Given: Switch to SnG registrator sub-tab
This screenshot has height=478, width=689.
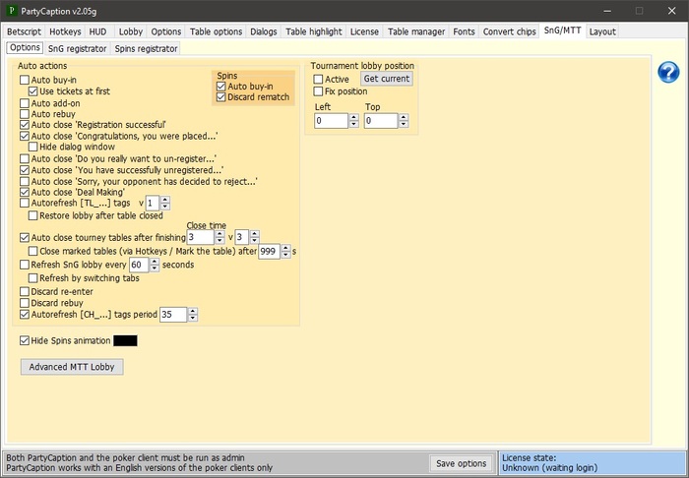Looking at the screenshot, I should click(78, 49).
